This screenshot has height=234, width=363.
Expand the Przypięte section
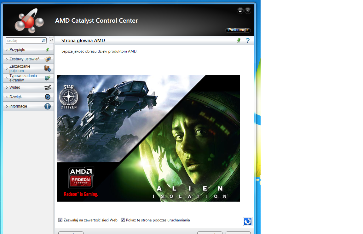click(x=28, y=50)
